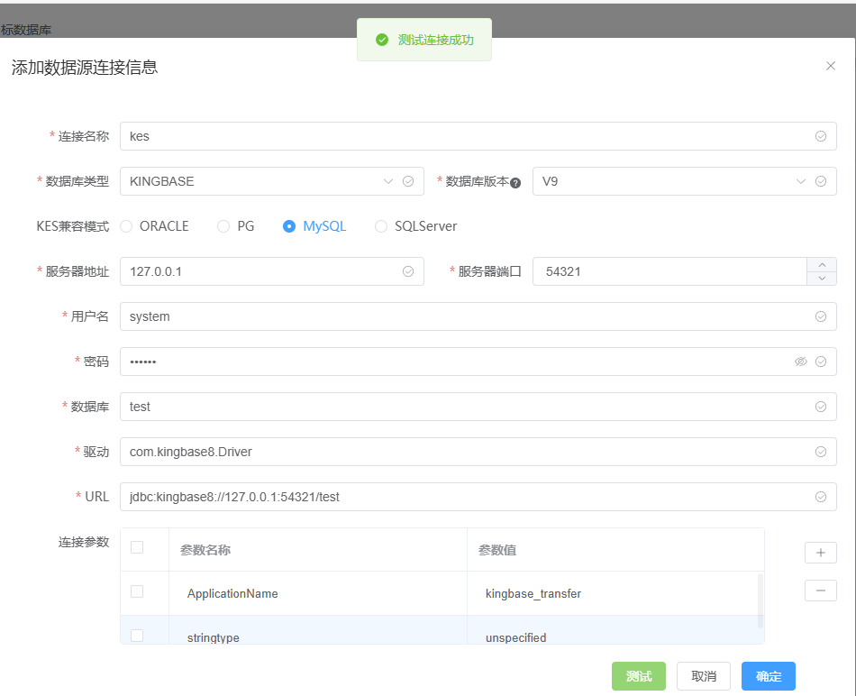Click validation check icon in connection name field
Screen dimensions: 856x696
click(821, 136)
